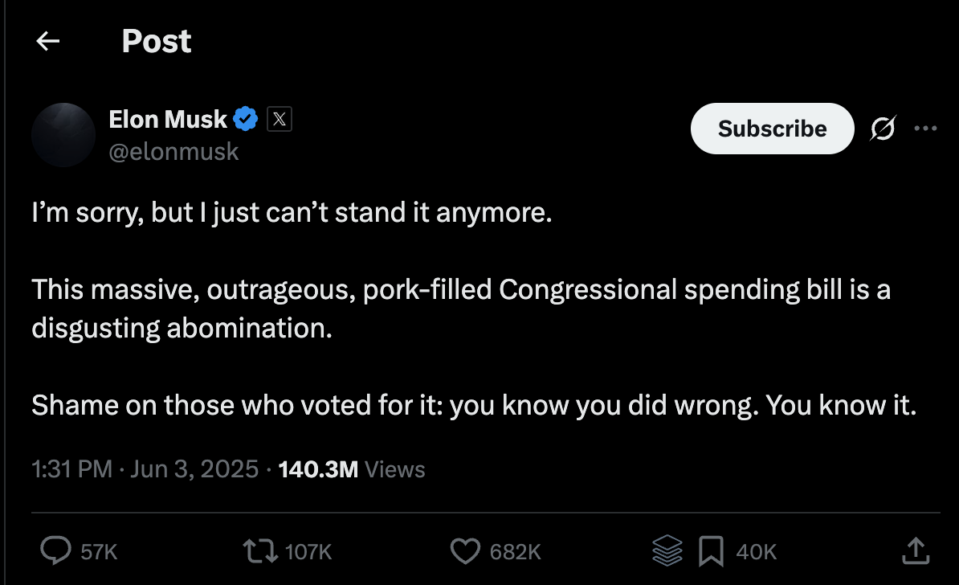
Task: Reply using the speech bubble icon
Action: click(55, 550)
